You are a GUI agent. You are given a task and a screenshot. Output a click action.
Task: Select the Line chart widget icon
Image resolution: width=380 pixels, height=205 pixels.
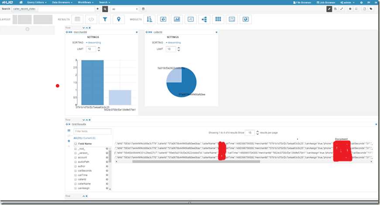pos(191,19)
